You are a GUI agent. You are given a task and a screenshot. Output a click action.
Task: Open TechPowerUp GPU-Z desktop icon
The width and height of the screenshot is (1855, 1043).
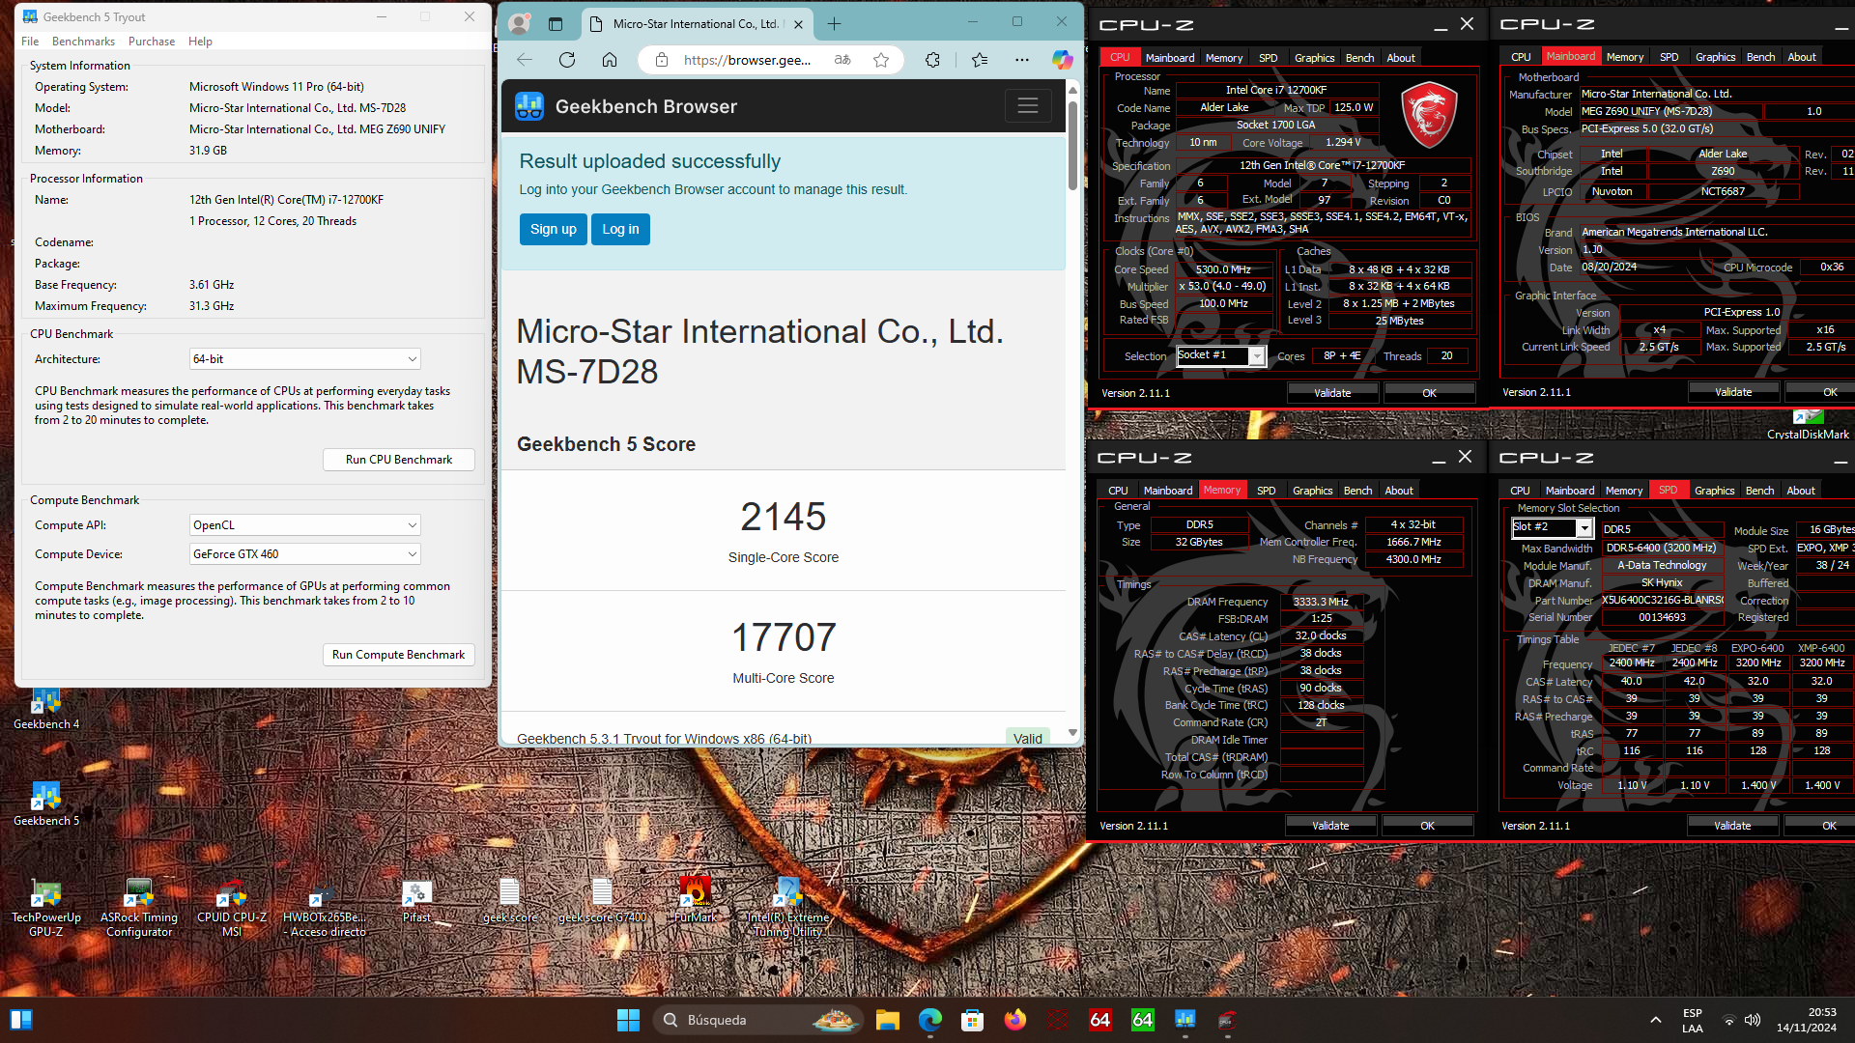pyautogui.click(x=45, y=908)
